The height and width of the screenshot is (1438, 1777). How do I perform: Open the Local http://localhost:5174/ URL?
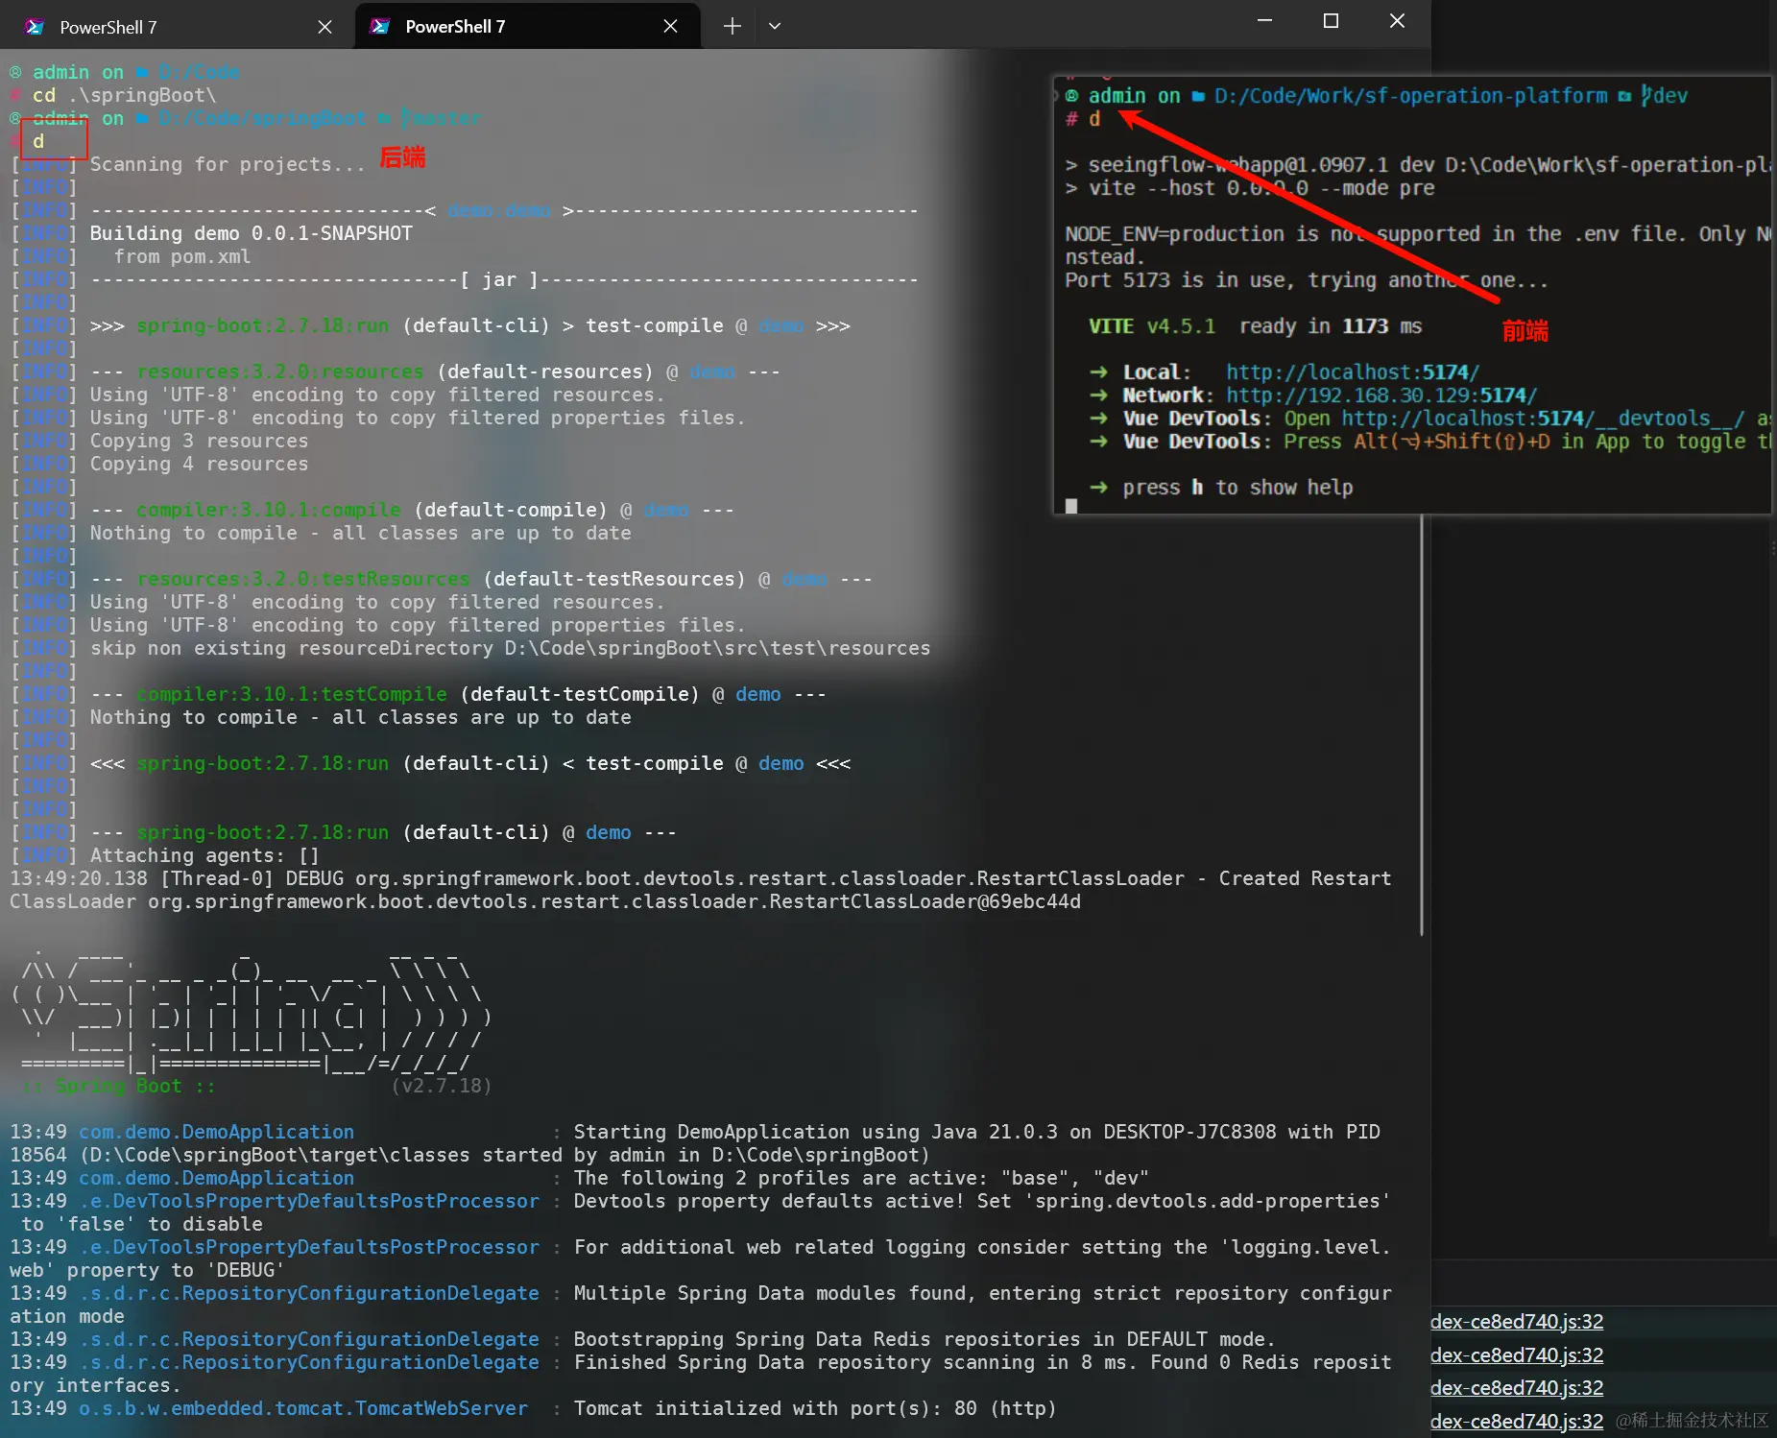coord(1353,372)
